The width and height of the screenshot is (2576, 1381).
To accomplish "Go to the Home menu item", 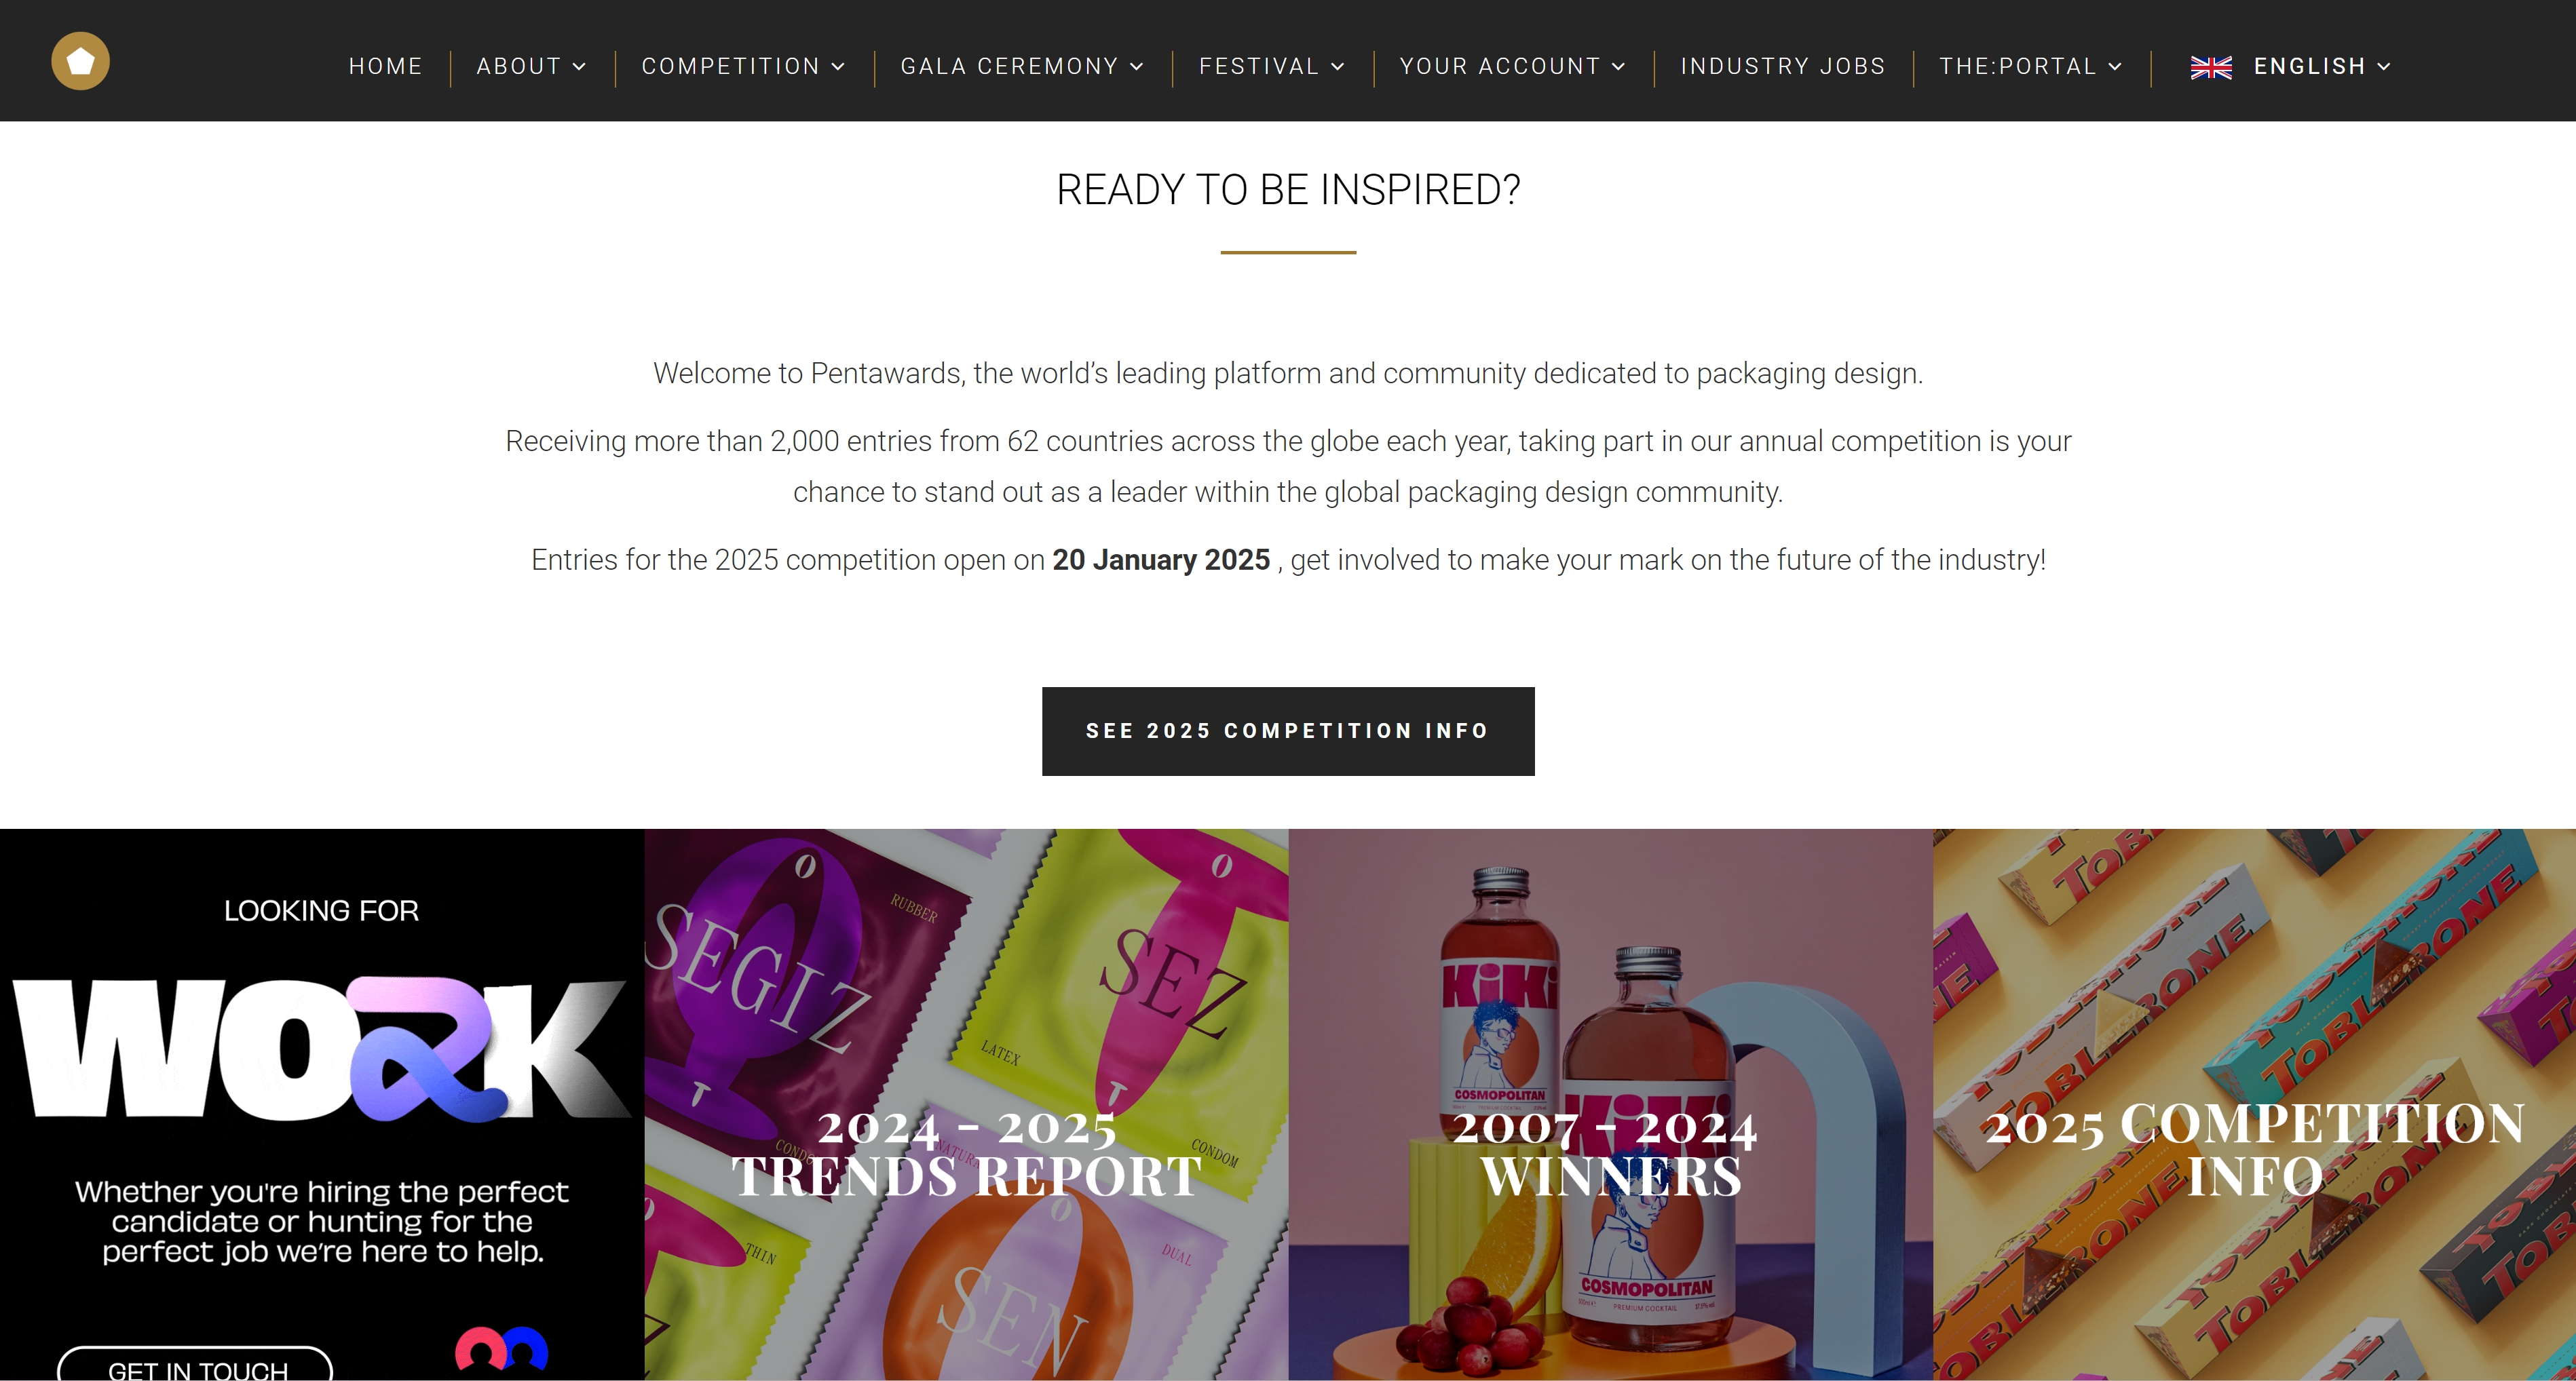I will coord(386,66).
